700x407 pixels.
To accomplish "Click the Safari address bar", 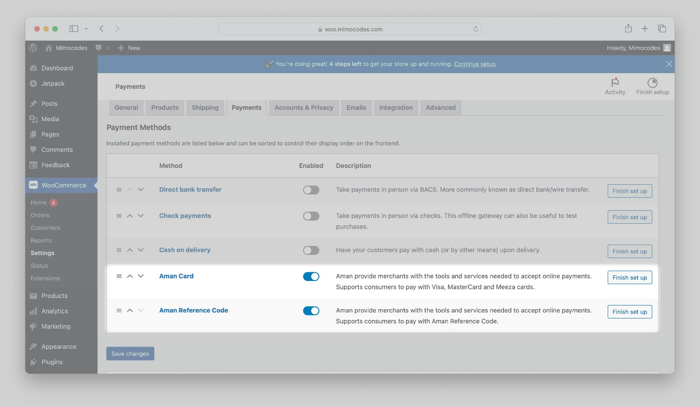I will click(x=350, y=29).
